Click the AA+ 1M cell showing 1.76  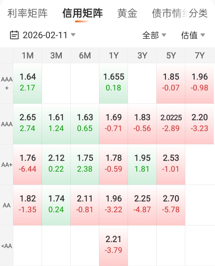[x=27, y=164]
